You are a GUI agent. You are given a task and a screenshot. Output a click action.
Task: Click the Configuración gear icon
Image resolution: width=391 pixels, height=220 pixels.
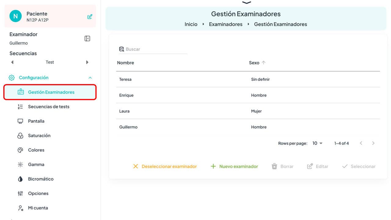pos(12,78)
